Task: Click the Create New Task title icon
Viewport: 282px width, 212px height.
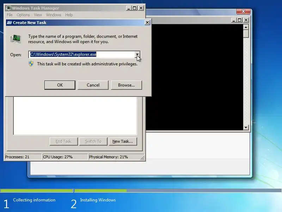Action: (x=10, y=23)
